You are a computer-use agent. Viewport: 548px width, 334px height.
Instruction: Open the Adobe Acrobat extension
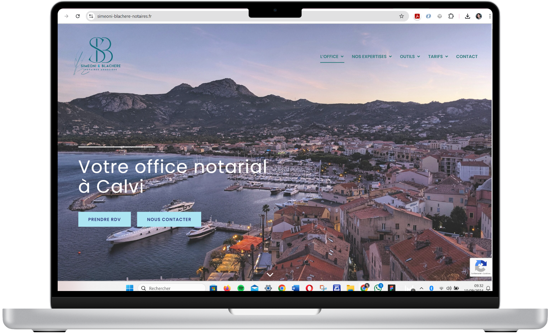point(417,16)
